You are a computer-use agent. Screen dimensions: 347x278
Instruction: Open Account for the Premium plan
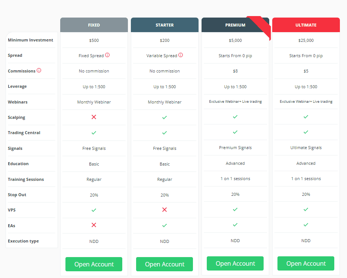click(x=235, y=263)
